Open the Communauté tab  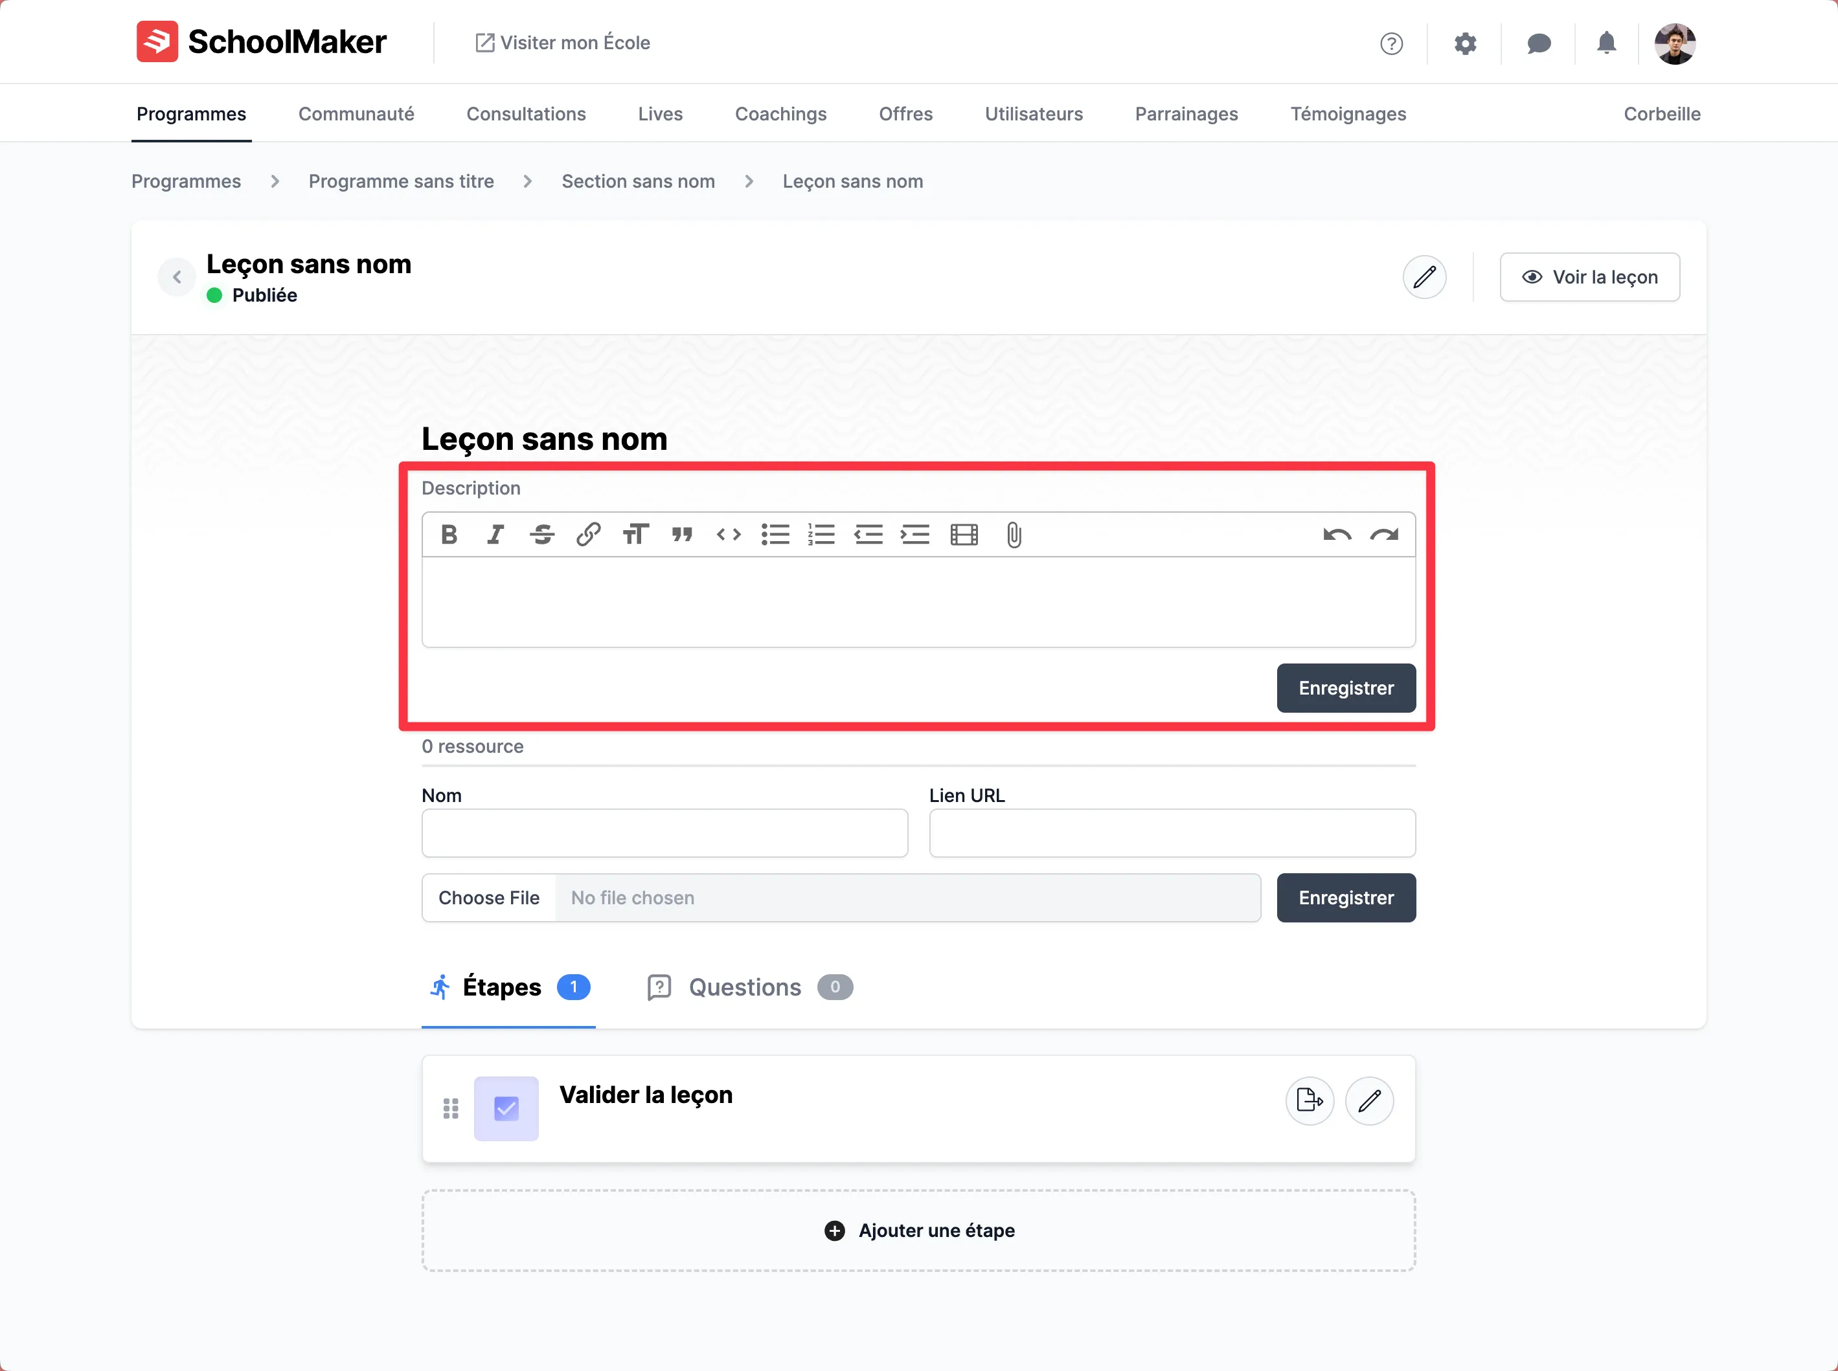356,114
